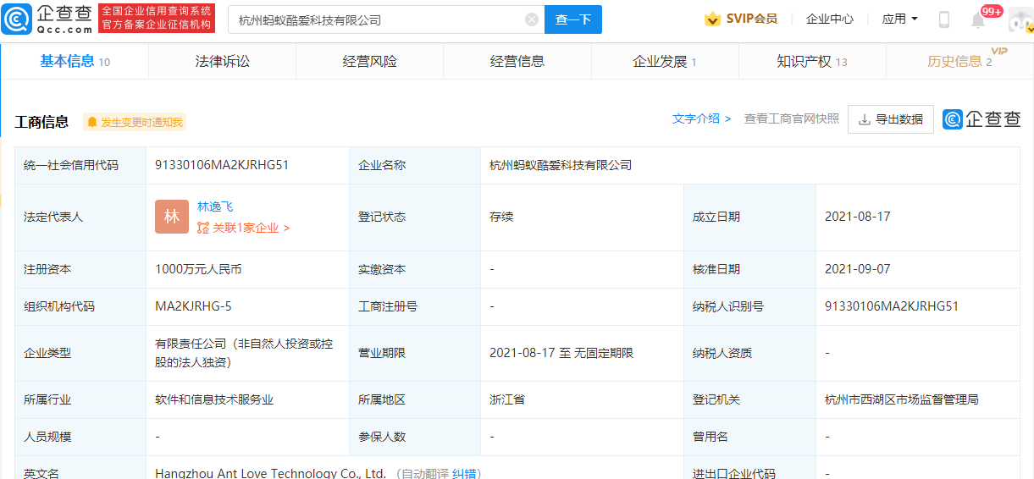Click the 查一下 search button

[573, 19]
